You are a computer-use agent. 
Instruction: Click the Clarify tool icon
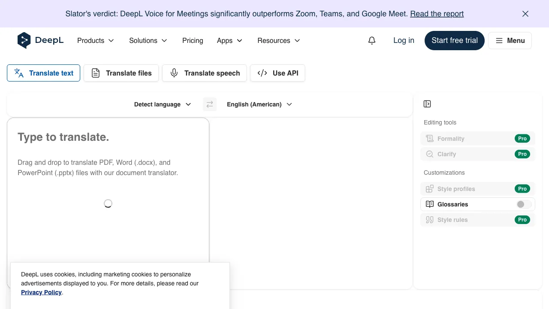(430, 154)
